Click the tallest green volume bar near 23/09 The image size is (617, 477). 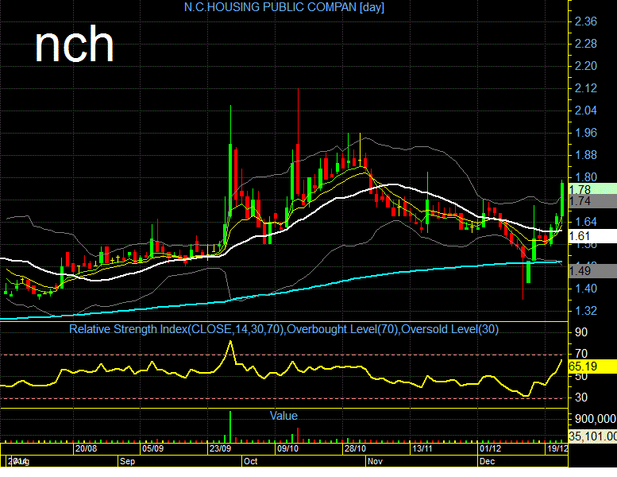coord(230,427)
